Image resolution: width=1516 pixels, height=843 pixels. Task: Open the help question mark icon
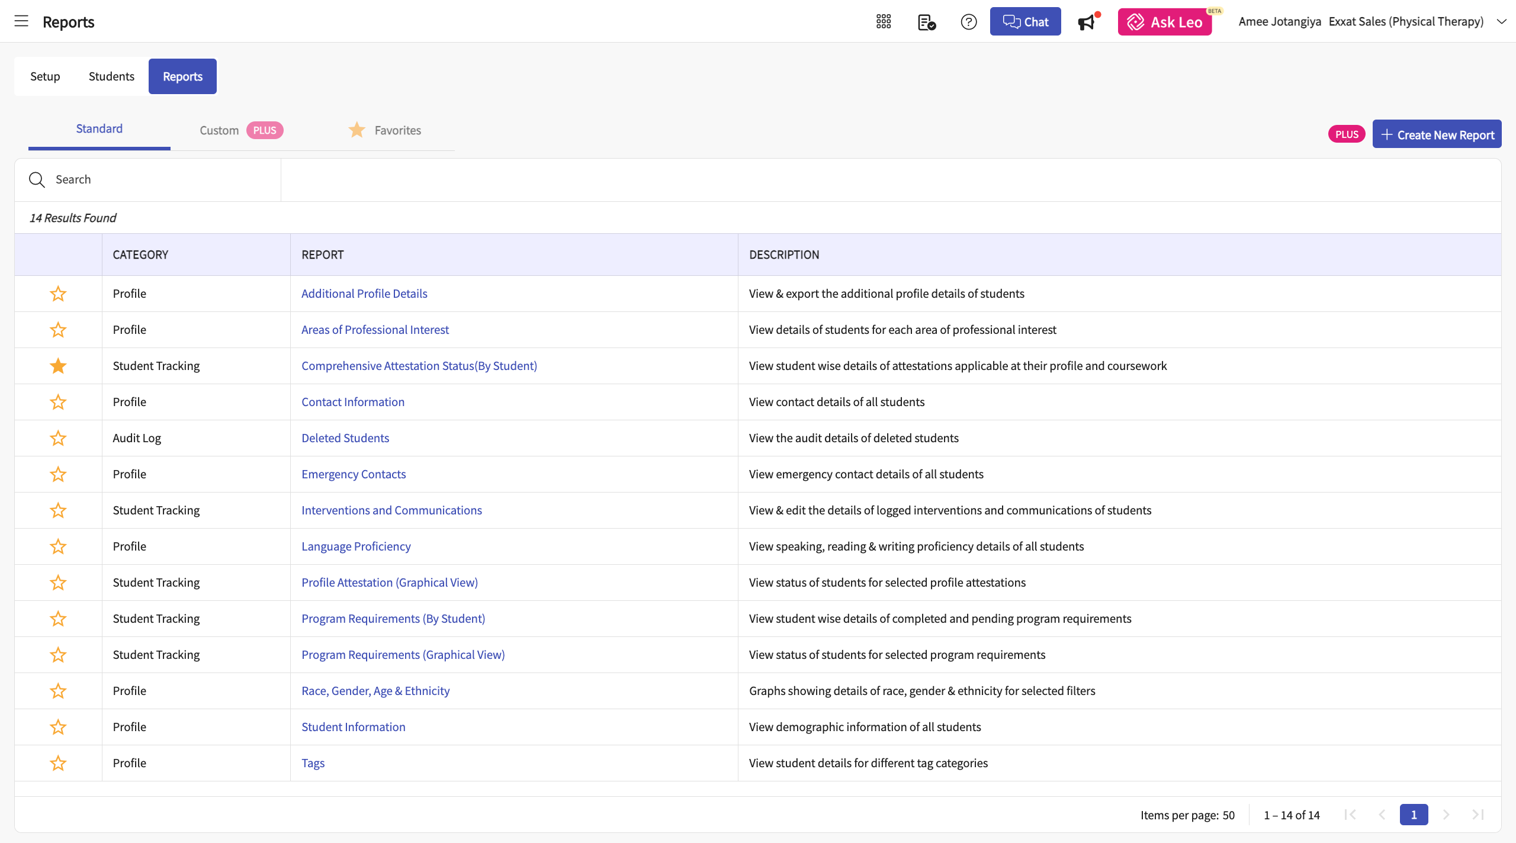[x=968, y=22]
